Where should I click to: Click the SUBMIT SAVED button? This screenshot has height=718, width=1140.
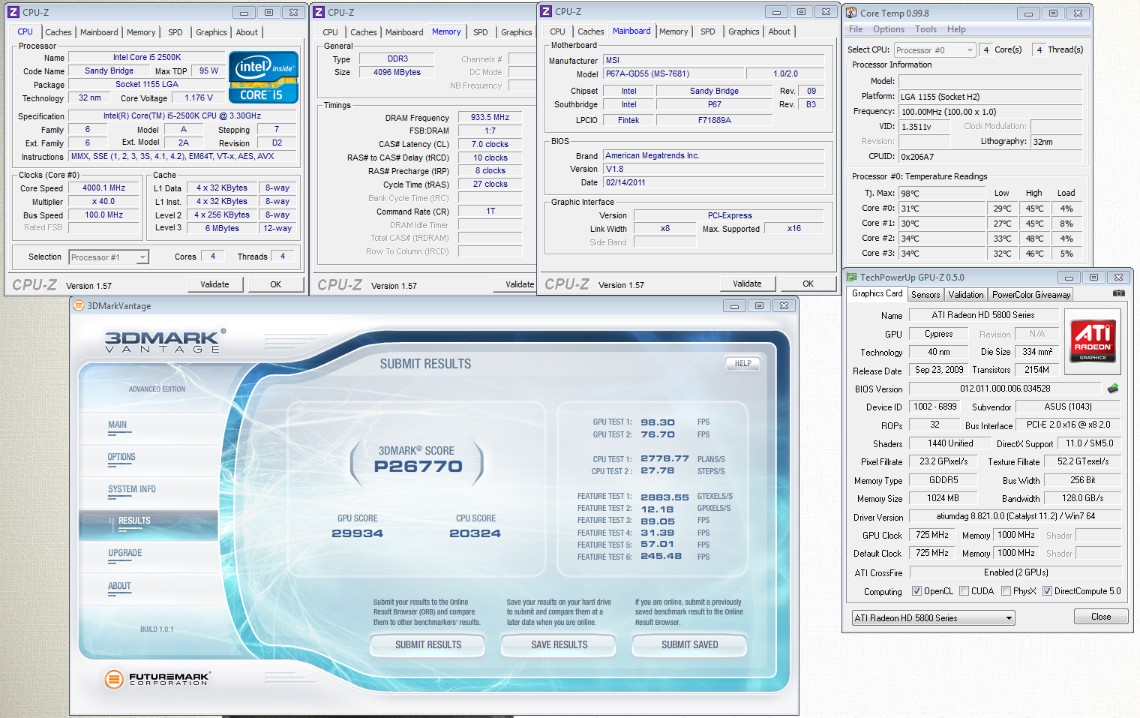(690, 644)
